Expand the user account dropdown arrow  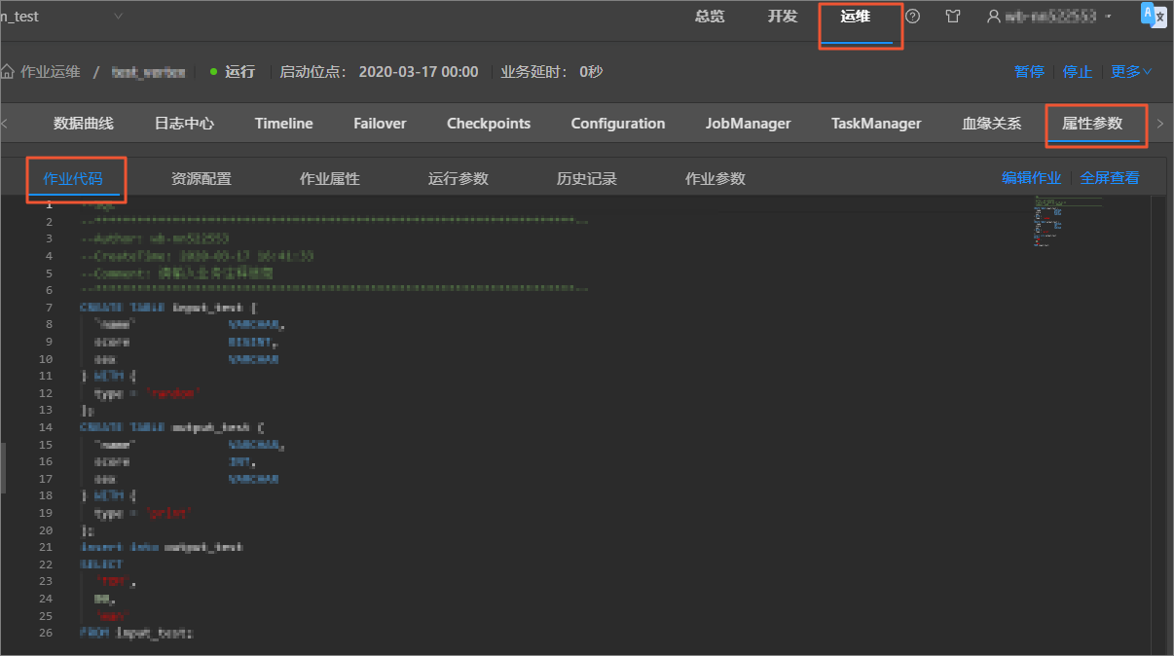point(1108,17)
